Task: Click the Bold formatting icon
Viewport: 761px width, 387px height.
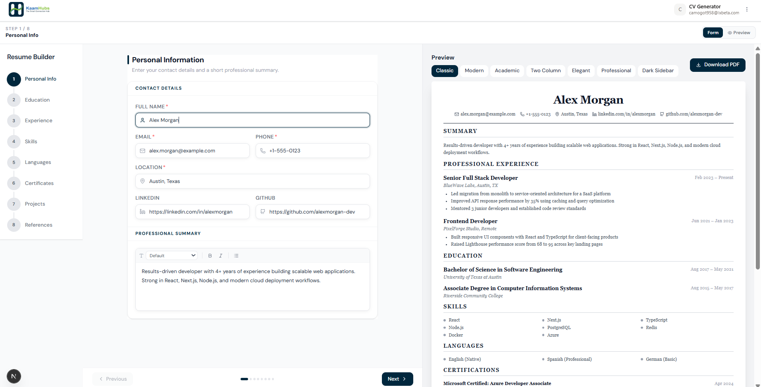Action: [210, 256]
